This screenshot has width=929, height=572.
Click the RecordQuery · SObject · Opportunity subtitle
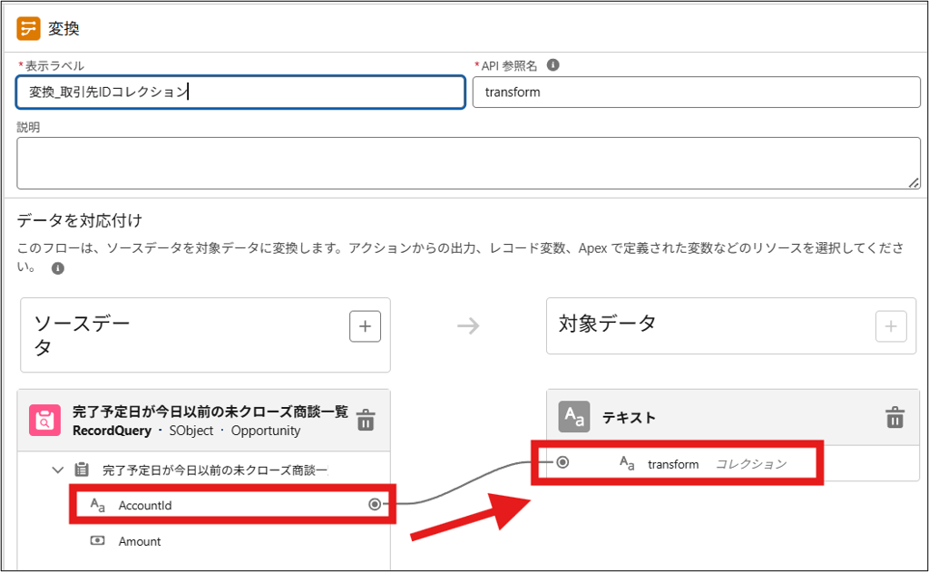click(x=186, y=431)
